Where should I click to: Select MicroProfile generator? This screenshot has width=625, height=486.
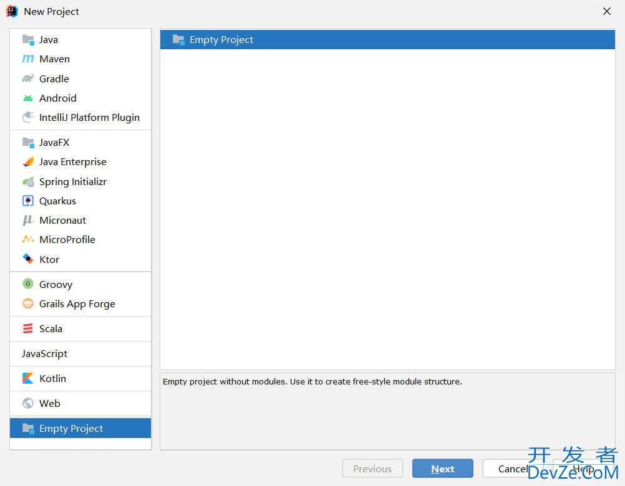click(67, 240)
